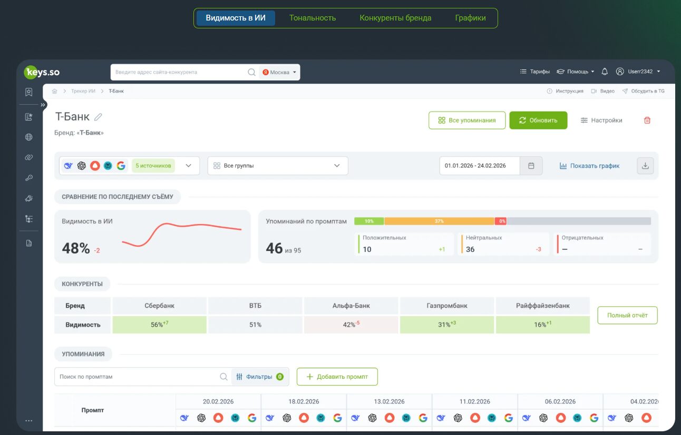Click the green Обновить button
The height and width of the screenshot is (435, 681).
538,120
